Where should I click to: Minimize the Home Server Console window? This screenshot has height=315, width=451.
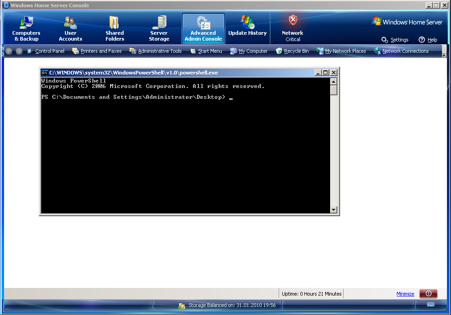(x=429, y=5)
